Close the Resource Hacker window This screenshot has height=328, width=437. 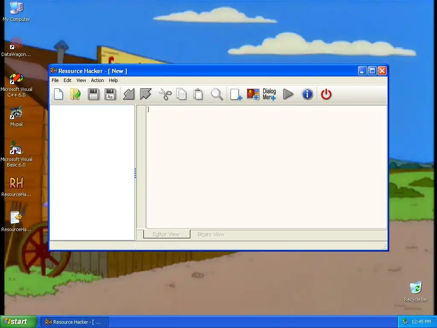point(382,71)
